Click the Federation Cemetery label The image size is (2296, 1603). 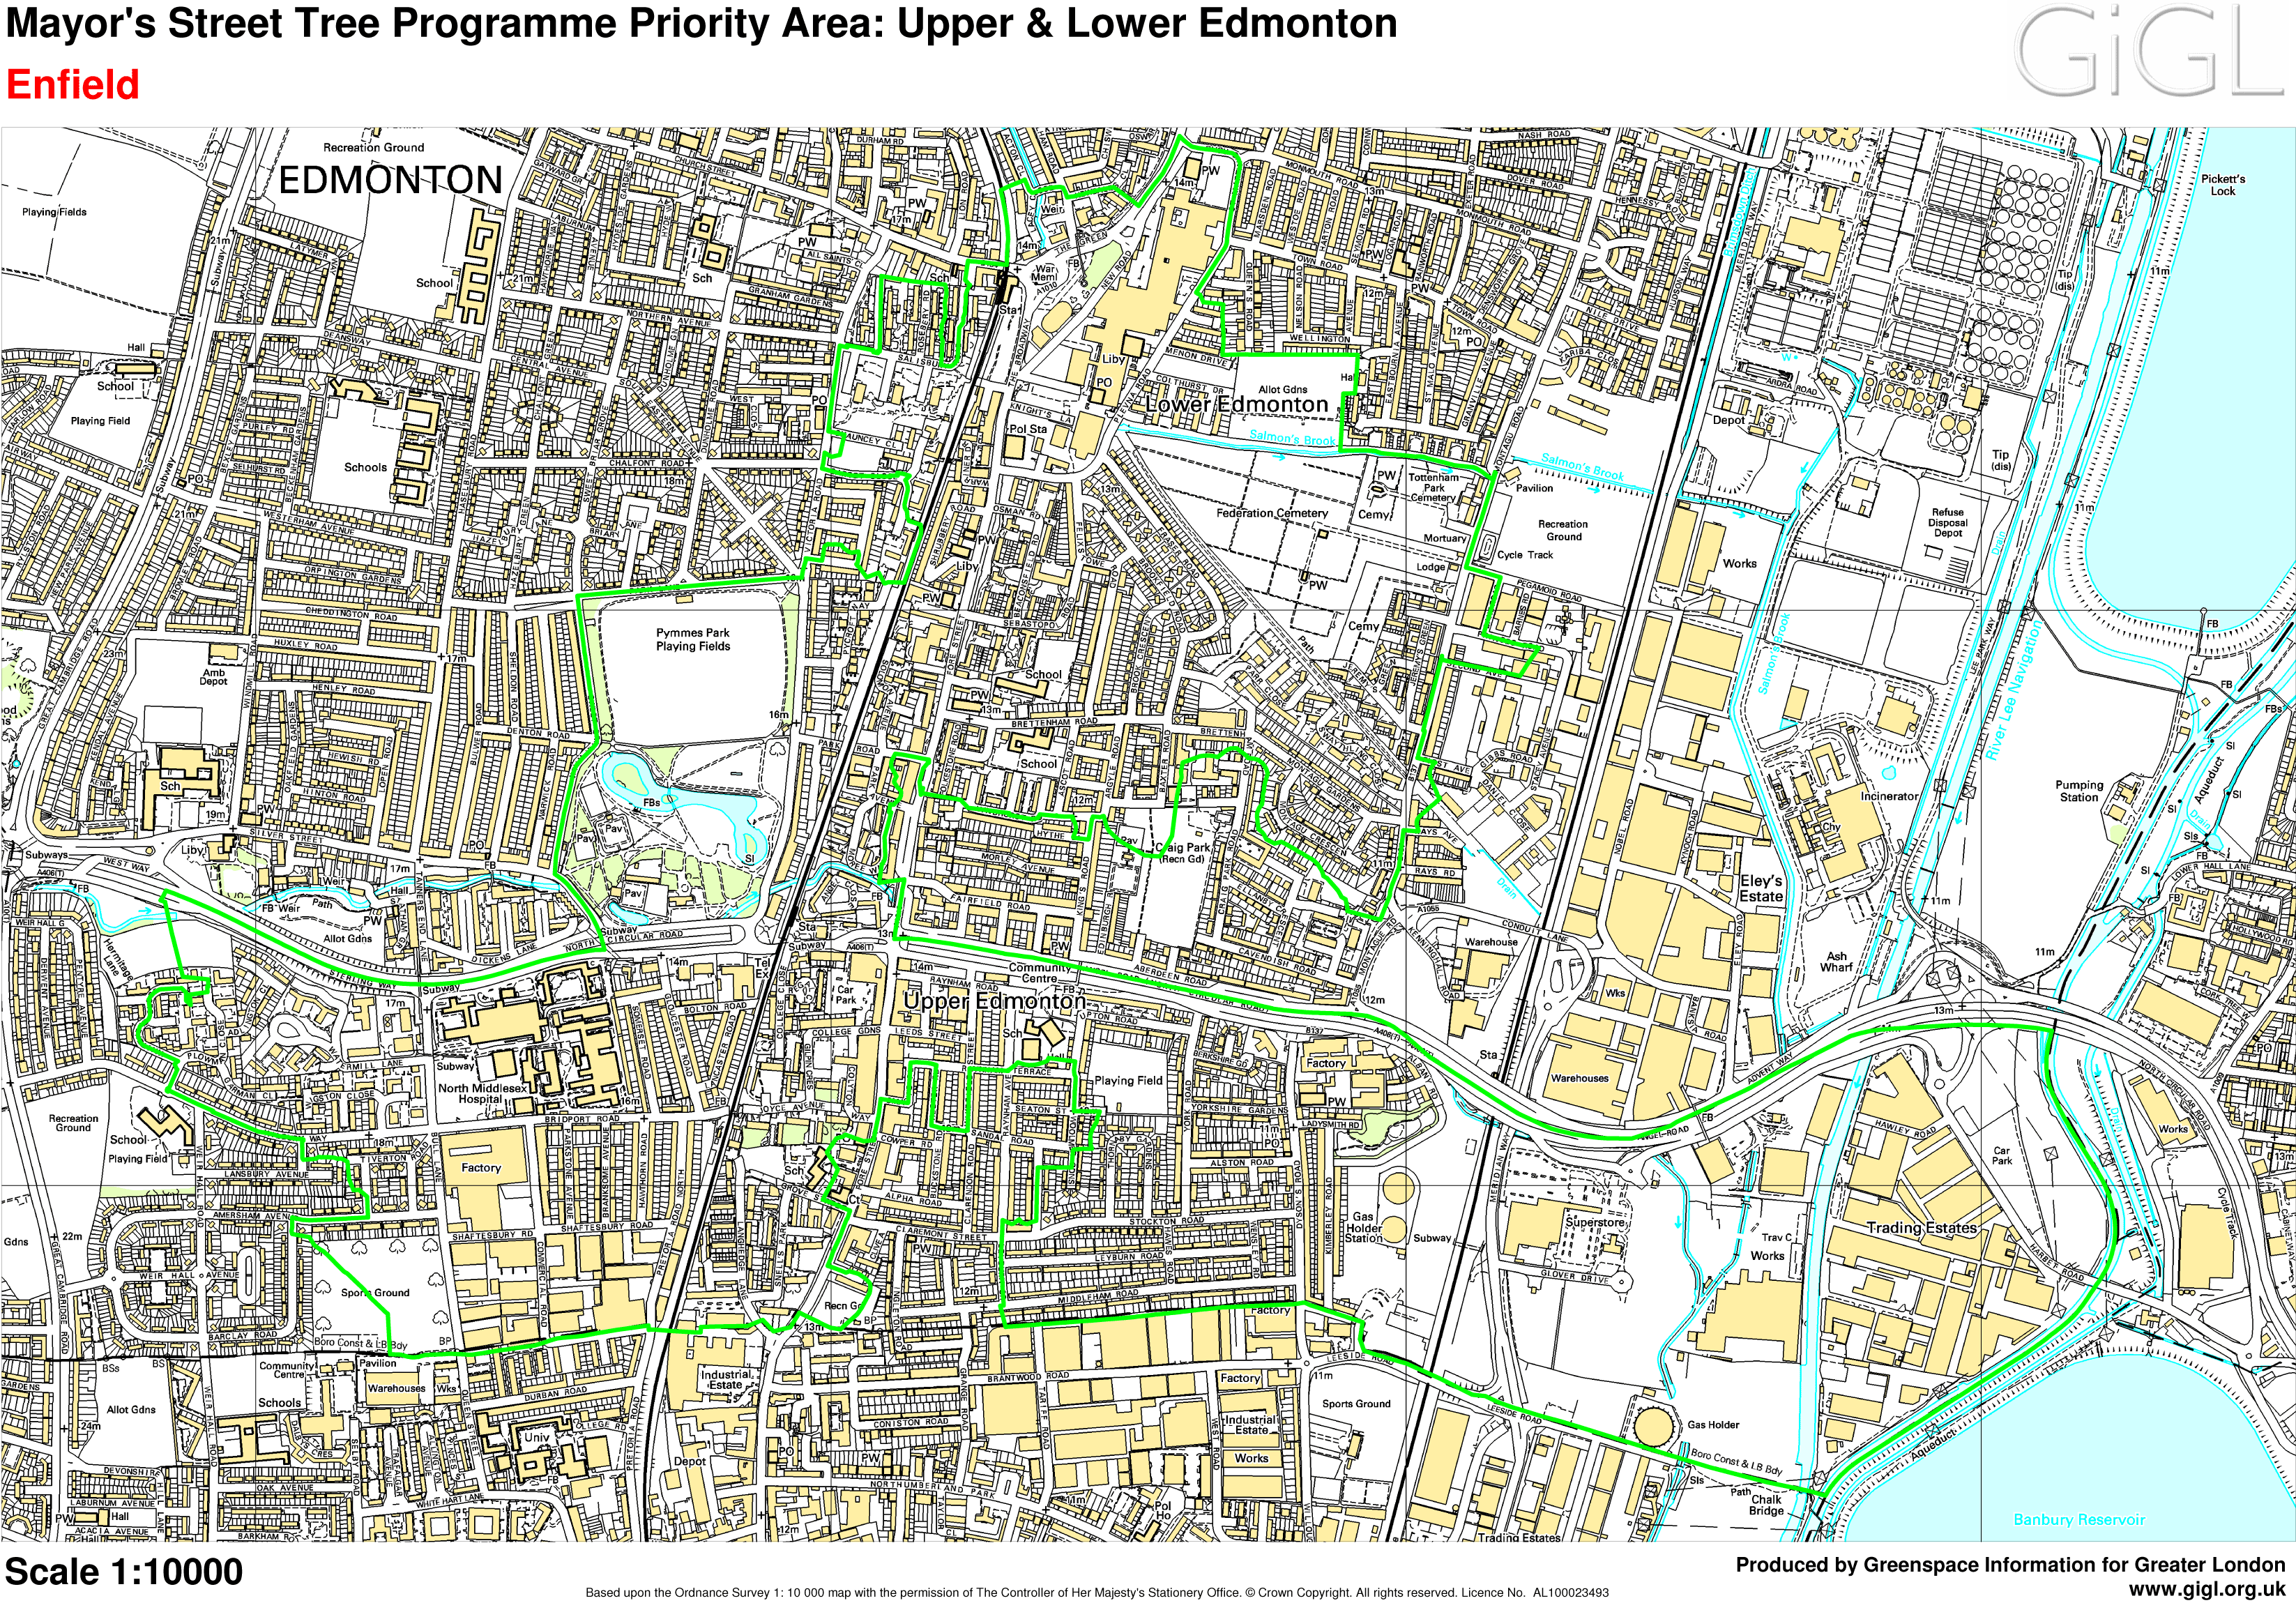(x=1272, y=513)
